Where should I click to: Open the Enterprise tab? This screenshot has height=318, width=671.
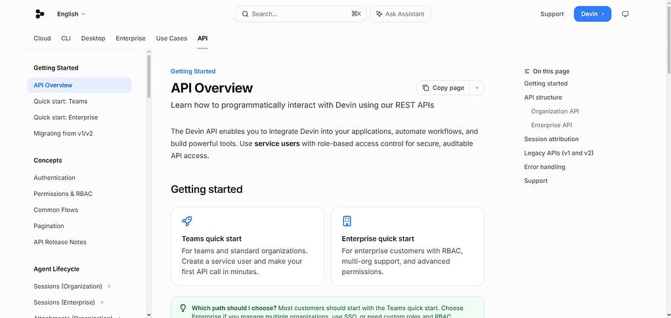131,39
